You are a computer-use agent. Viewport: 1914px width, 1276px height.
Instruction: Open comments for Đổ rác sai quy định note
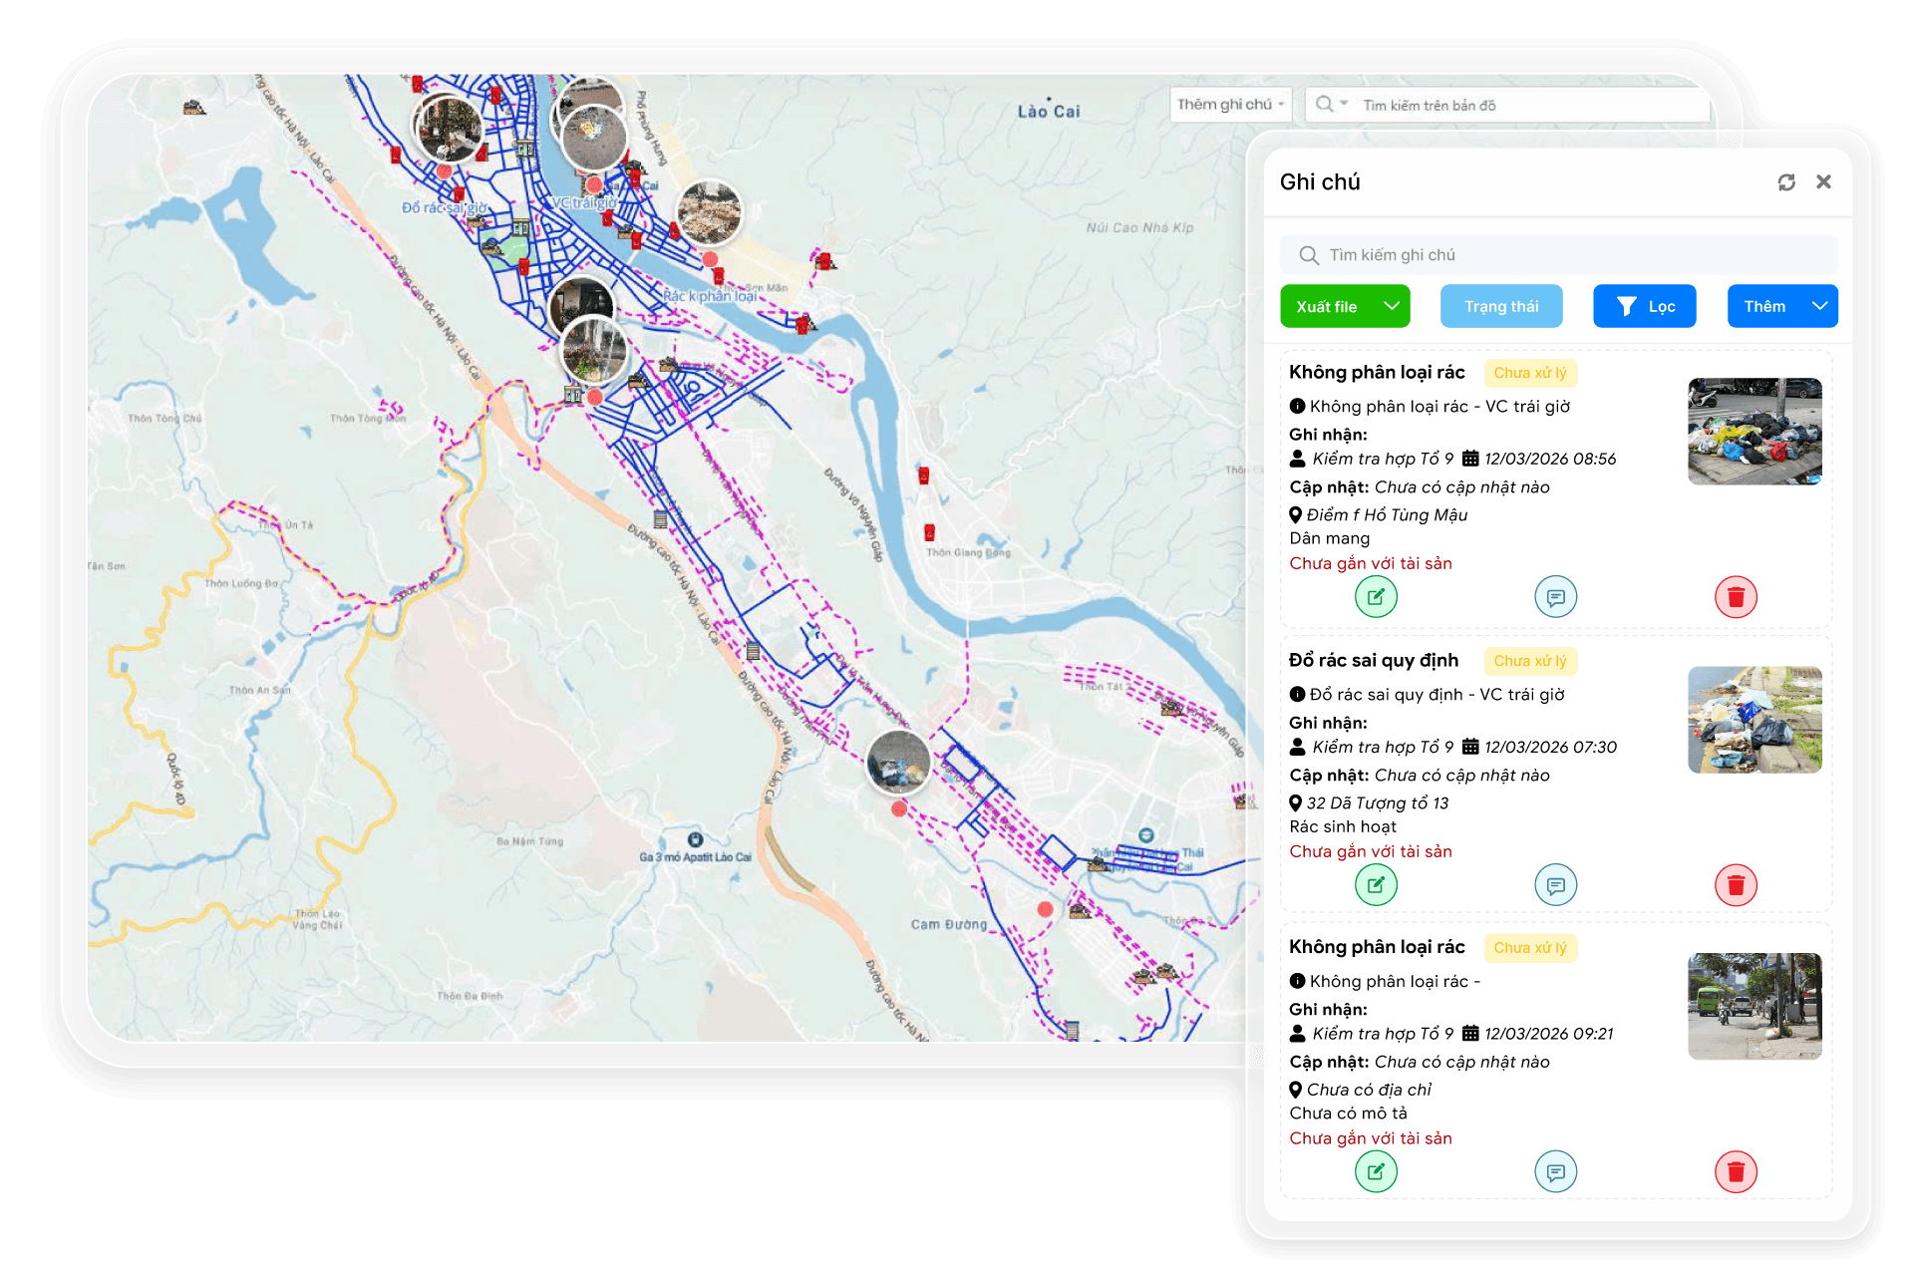coord(1555,885)
